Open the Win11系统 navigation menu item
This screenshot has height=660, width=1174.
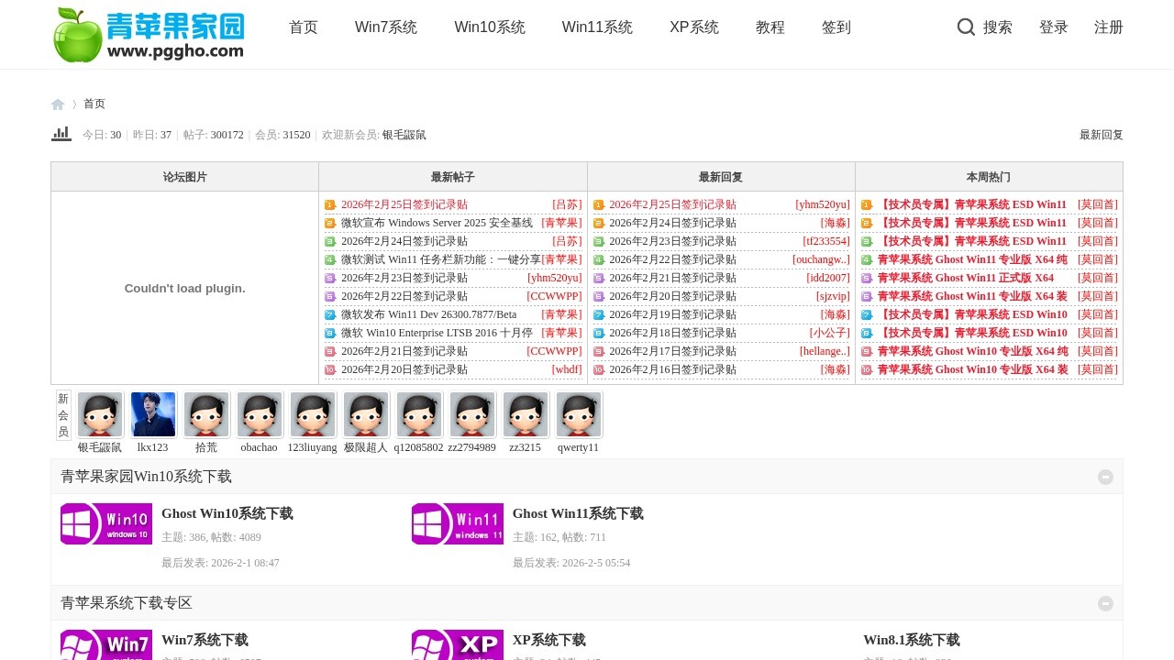click(597, 27)
